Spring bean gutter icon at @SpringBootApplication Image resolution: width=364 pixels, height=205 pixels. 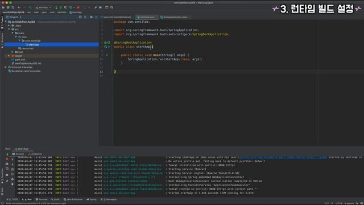pos(105,43)
